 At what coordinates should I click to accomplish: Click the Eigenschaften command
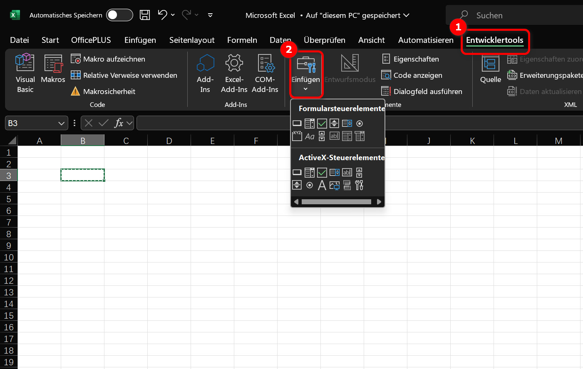point(410,59)
